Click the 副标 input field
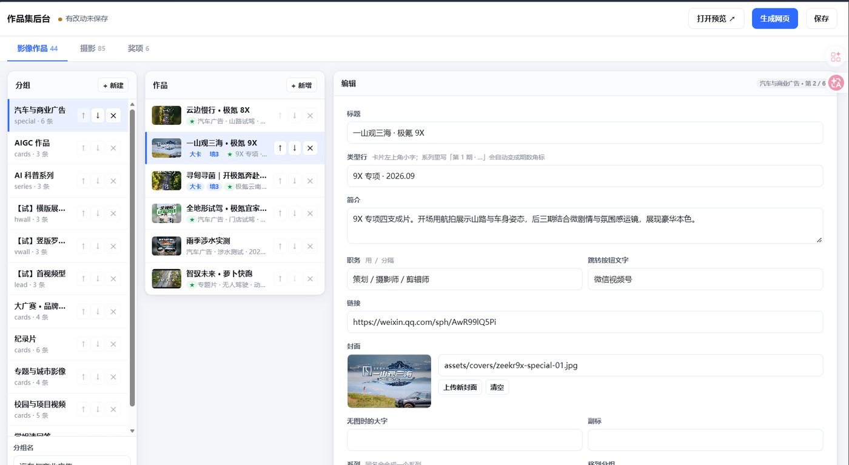849x465 pixels. pyautogui.click(x=705, y=440)
